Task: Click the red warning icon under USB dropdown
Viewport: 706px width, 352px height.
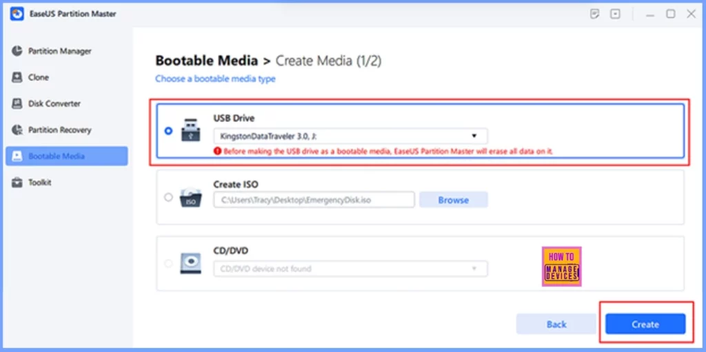Action: tap(218, 152)
